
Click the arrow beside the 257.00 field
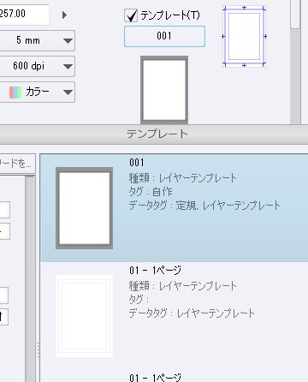point(64,15)
